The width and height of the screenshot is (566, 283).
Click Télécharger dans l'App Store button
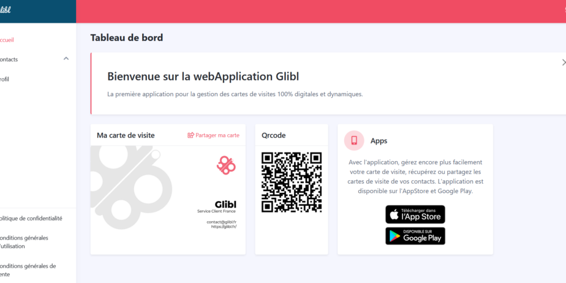[415, 214]
